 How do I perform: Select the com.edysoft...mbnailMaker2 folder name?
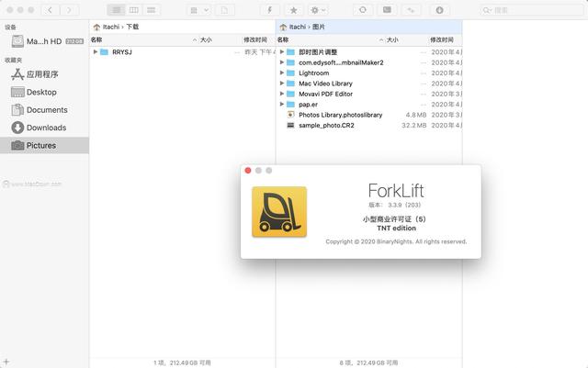[x=341, y=62]
